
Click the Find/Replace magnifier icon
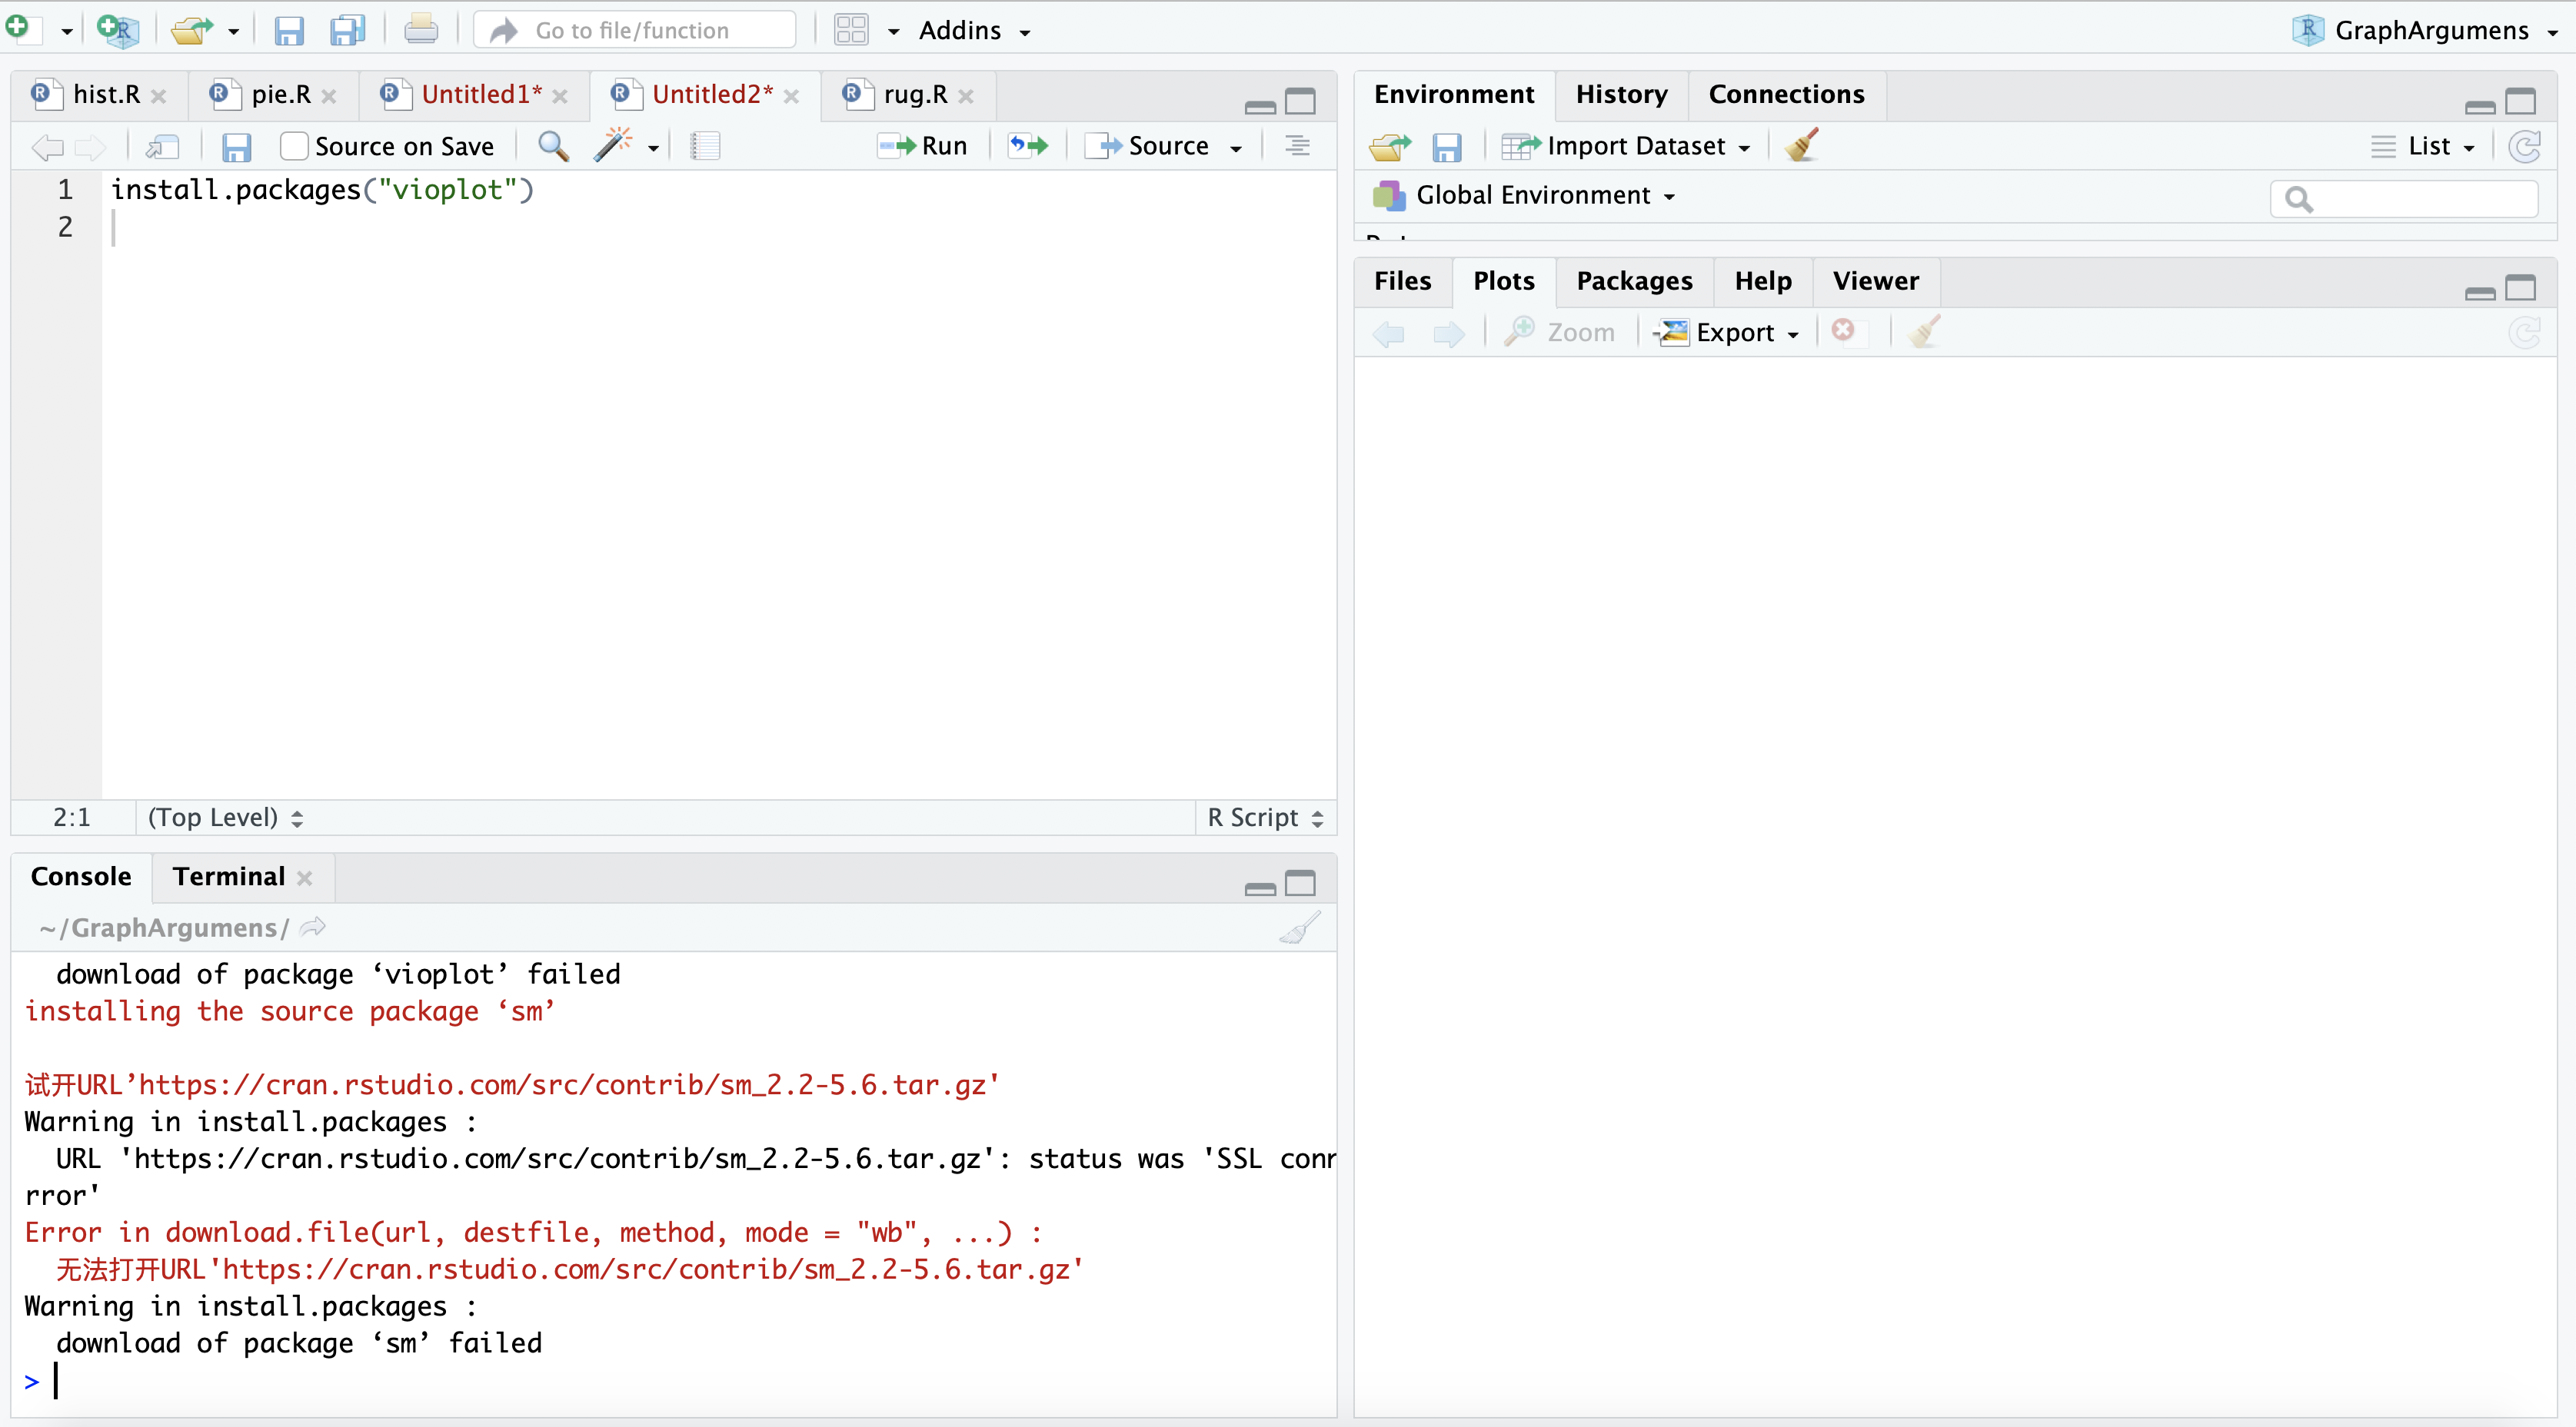click(554, 146)
